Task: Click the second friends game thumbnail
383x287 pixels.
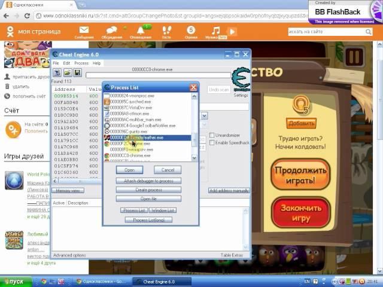Action: pyautogui.click(x=14, y=240)
